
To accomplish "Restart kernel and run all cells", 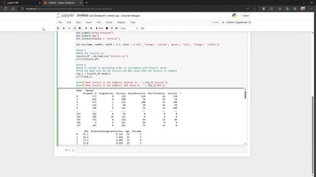I will click(117, 29).
